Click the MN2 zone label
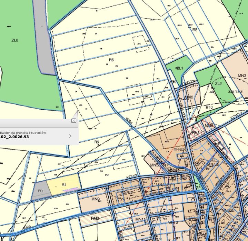The width and height of the screenshot is (248, 241). (x=189, y=97)
